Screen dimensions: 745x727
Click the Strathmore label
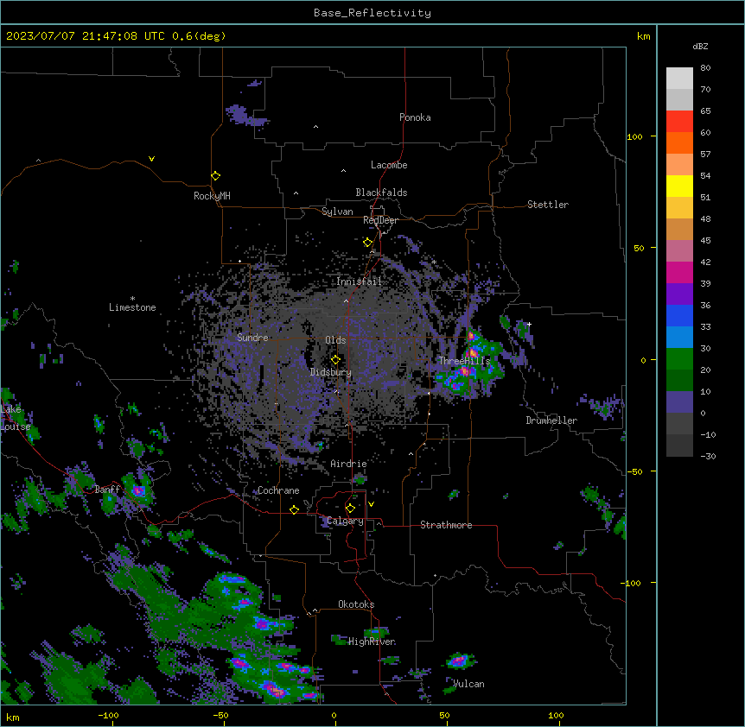tap(446, 525)
